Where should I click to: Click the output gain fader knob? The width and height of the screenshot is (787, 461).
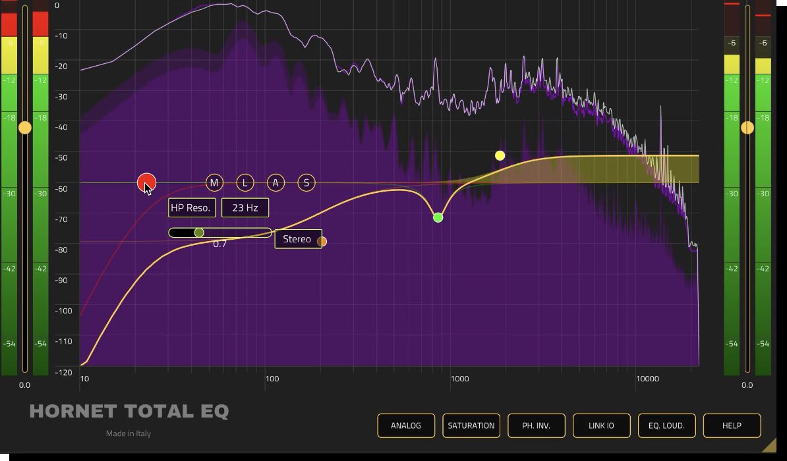[747, 127]
